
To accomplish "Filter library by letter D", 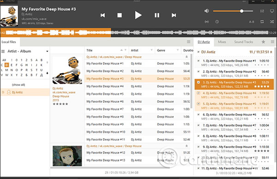I will point(7,65).
